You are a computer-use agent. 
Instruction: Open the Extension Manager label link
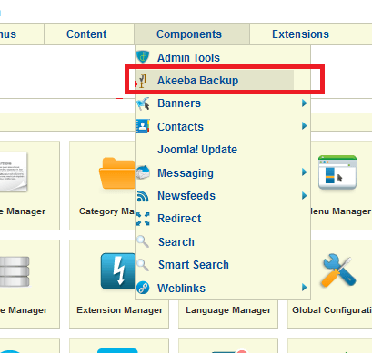(x=120, y=310)
